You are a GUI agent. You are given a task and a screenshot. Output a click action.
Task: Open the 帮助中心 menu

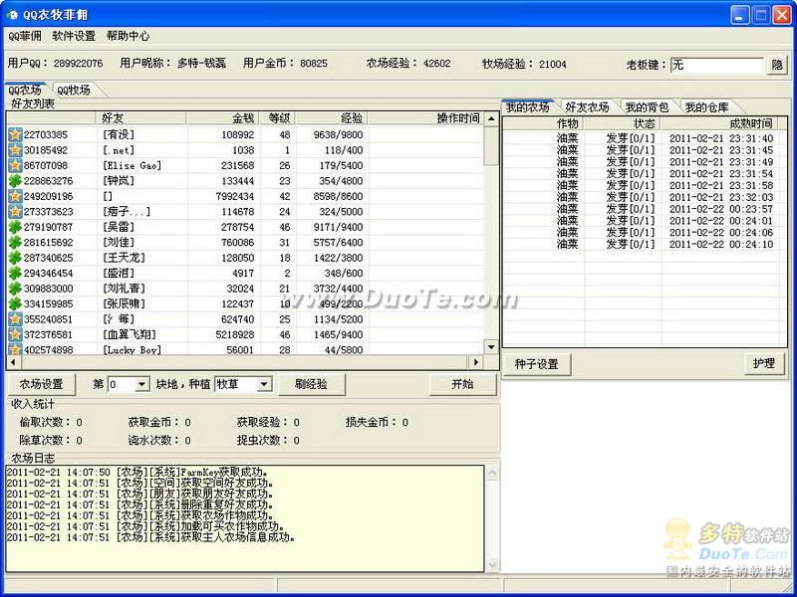click(x=129, y=36)
